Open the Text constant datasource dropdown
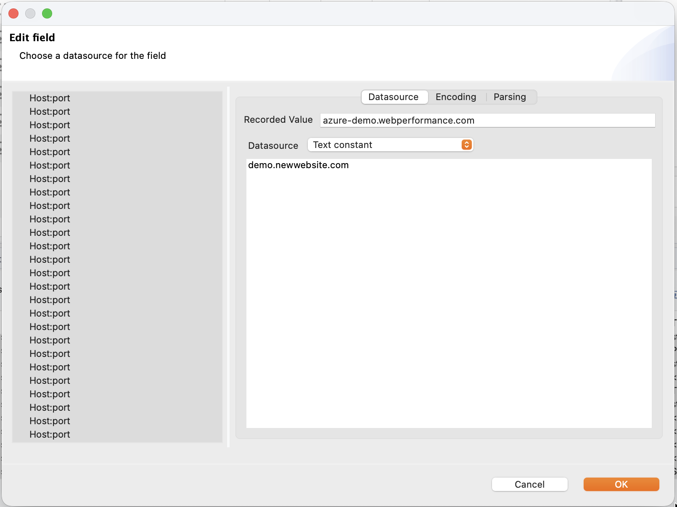 [390, 145]
